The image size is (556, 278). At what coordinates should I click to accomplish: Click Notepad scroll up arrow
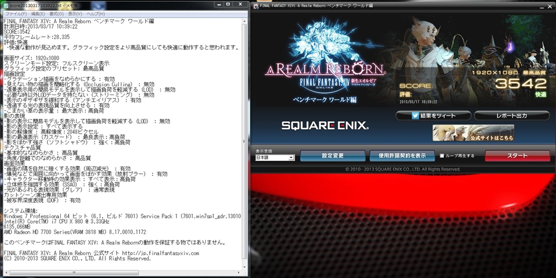coord(244,21)
